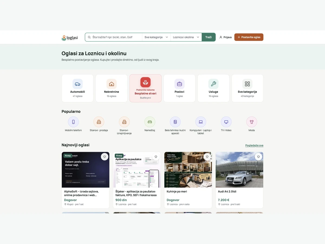This screenshot has width=325, height=244.
Task: Open the Nekretnine house icon
Action: coord(112,84)
